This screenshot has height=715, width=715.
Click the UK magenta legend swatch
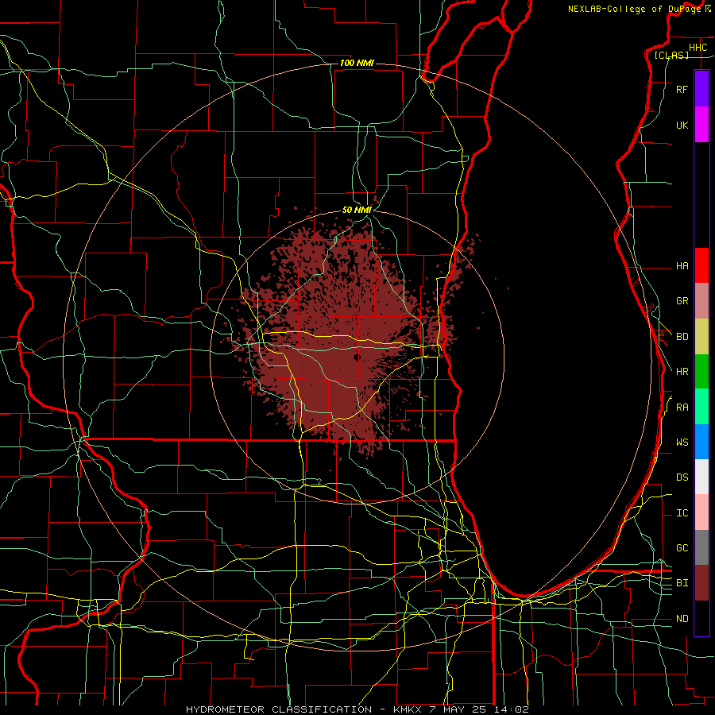pos(701,125)
